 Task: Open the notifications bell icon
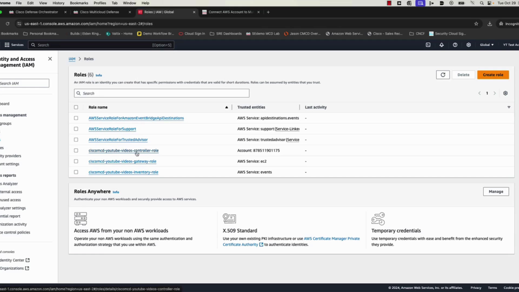(x=441, y=45)
